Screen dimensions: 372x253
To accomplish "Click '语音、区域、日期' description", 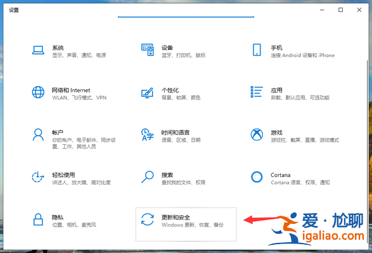I will click(x=181, y=140).
